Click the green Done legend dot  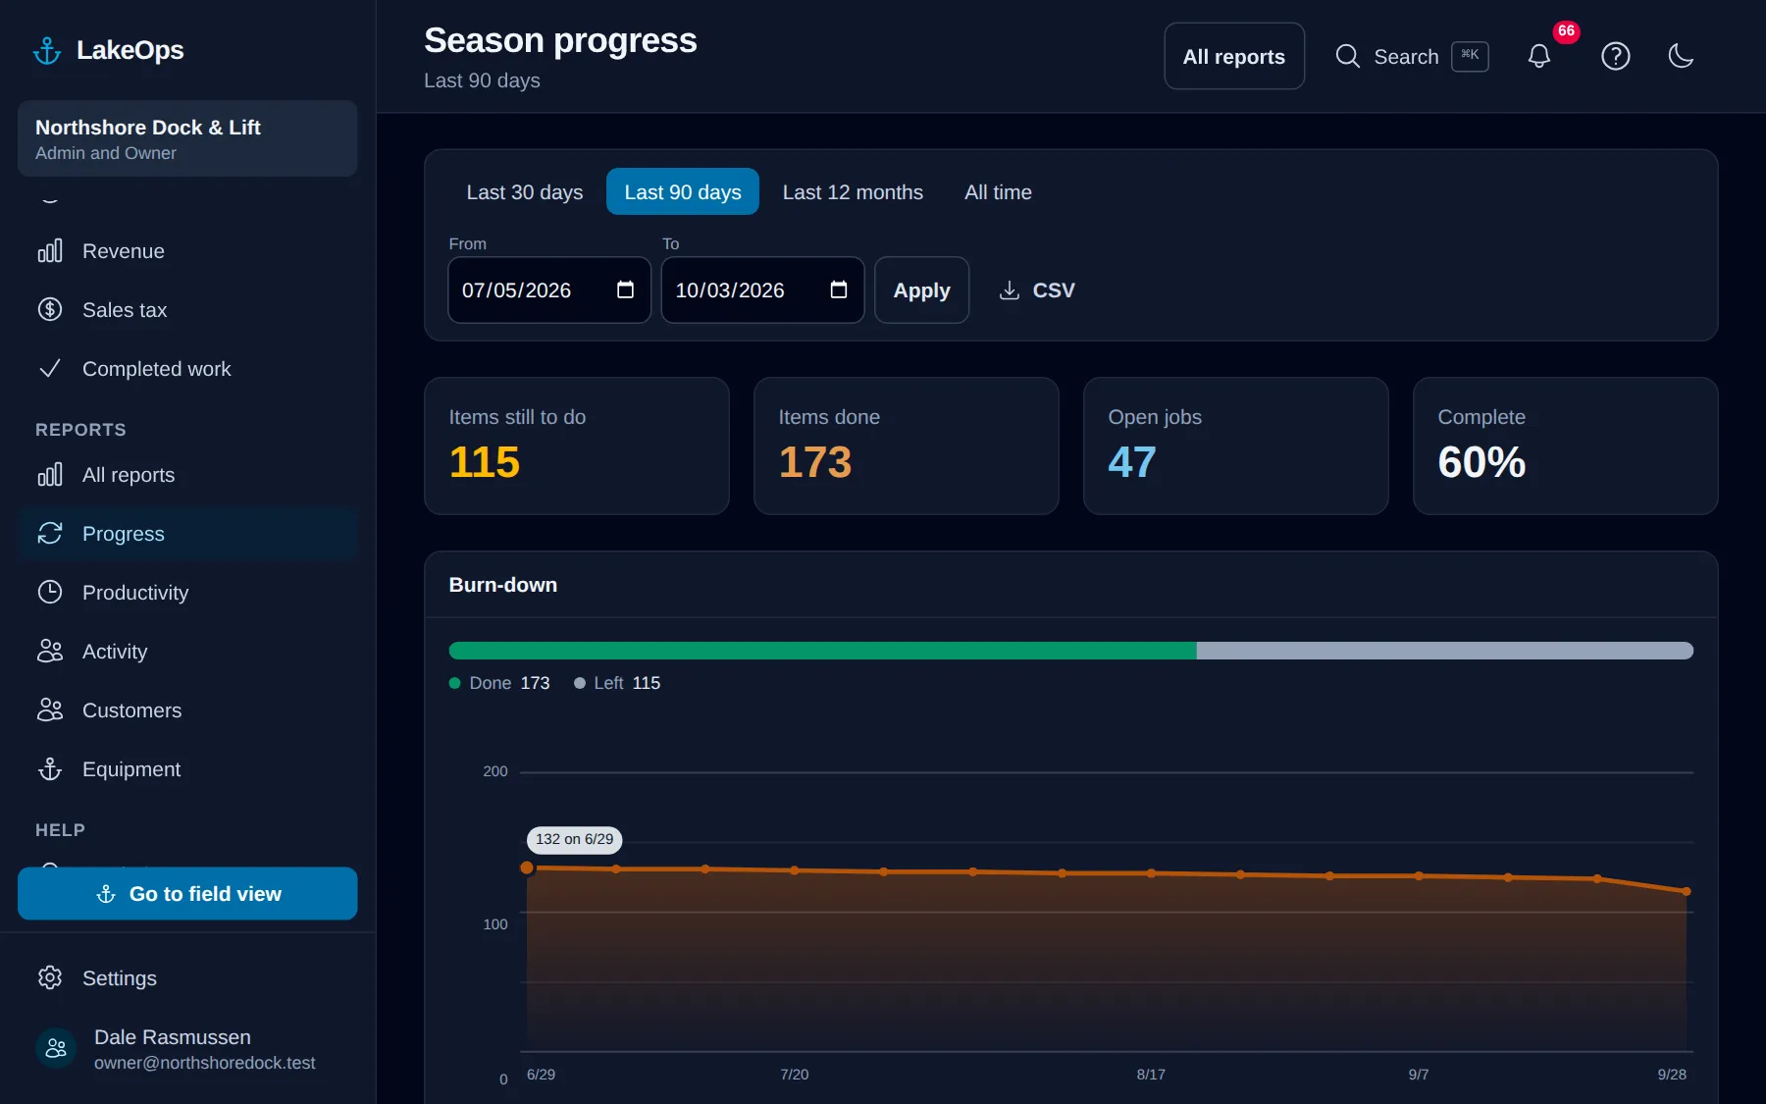pos(455,683)
